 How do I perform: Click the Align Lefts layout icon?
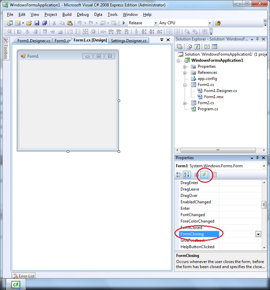pos(20,32)
